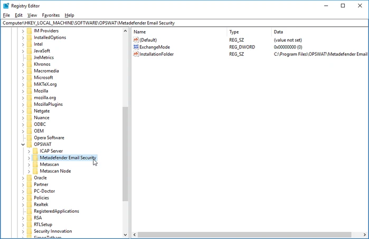369x239 pixels.
Task: Click the mozilla.org folder icon
Action: click(x=29, y=98)
